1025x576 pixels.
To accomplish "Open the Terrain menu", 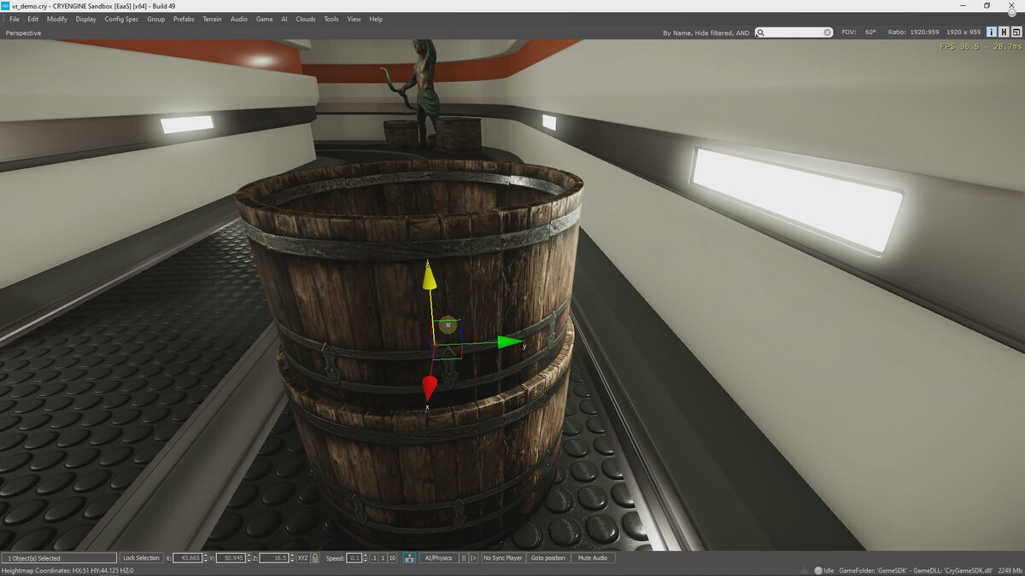I will pyautogui.click(x=212, y=19).
